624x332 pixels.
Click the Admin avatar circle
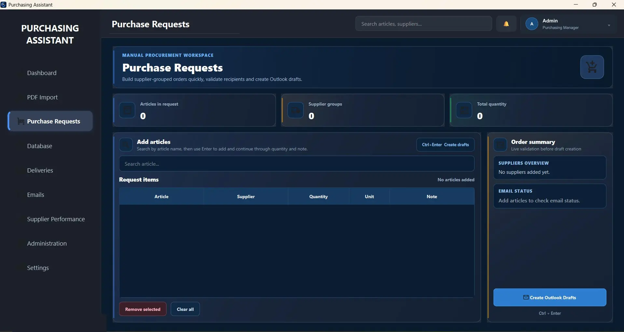(x=532, y=24)
